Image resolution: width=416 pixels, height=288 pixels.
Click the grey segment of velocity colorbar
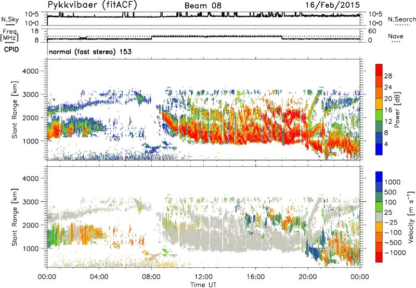coord(379,217)
